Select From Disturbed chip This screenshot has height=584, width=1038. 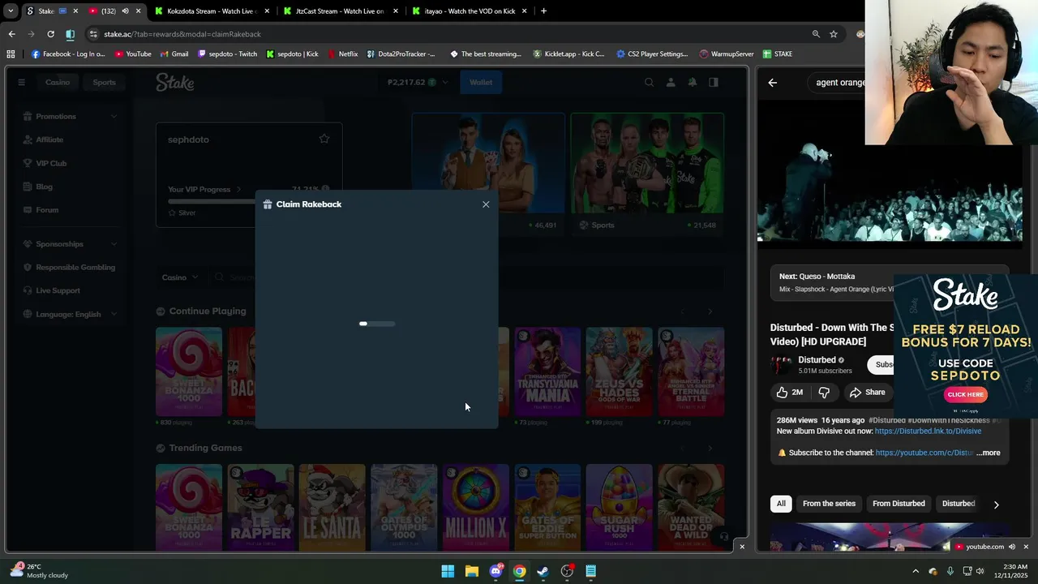point(899,504)
